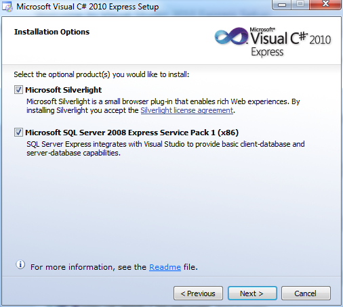This screenshot has width=343, height=307.
Task: Click the setup installer icon in title bar
Action: point(7,7)
